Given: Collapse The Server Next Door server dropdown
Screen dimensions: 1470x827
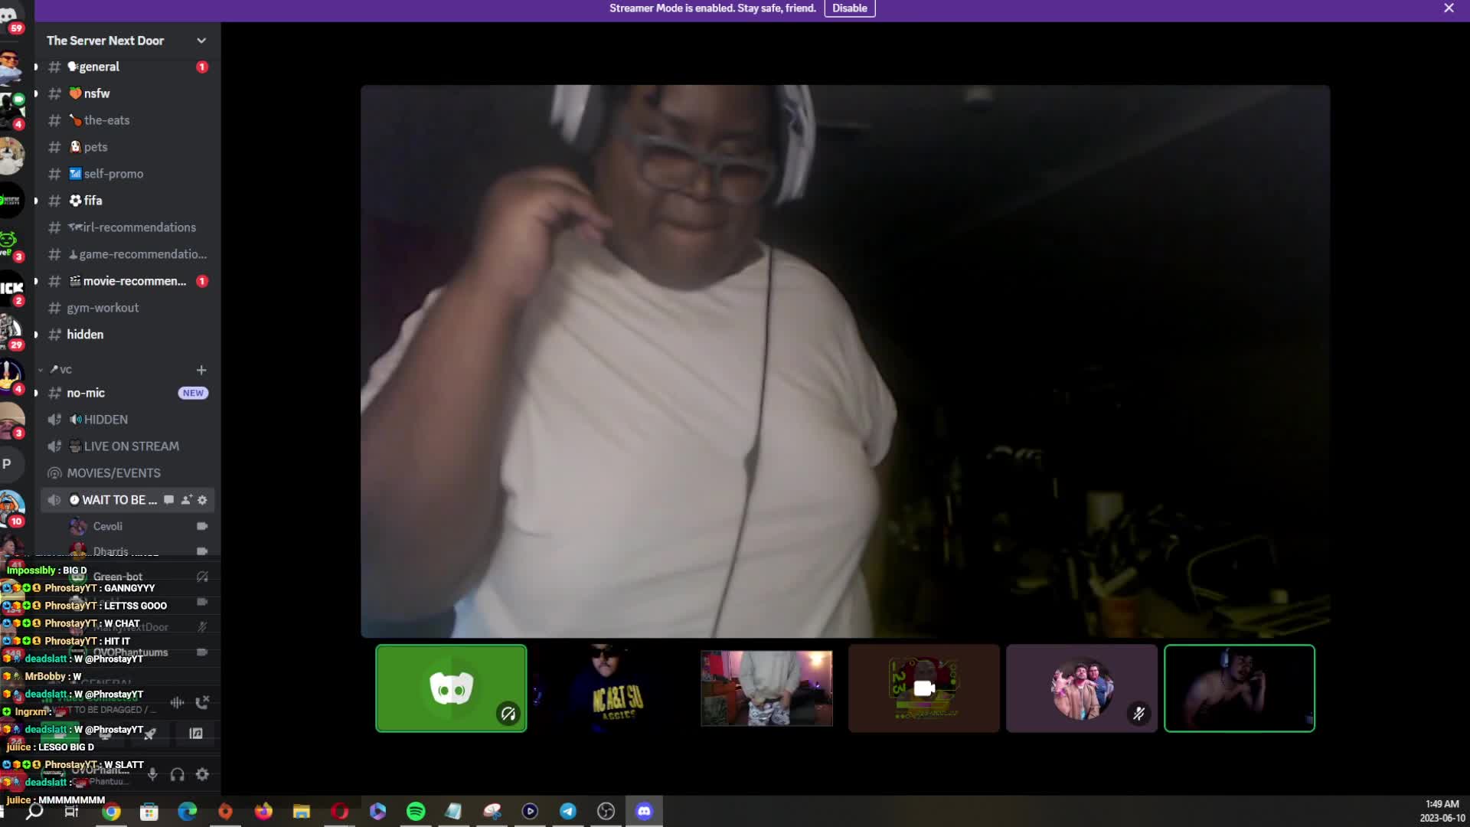Looking at the screenshot, I should 201,41.
